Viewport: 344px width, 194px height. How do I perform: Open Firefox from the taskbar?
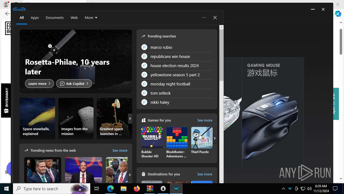click(x=137, y=189)
